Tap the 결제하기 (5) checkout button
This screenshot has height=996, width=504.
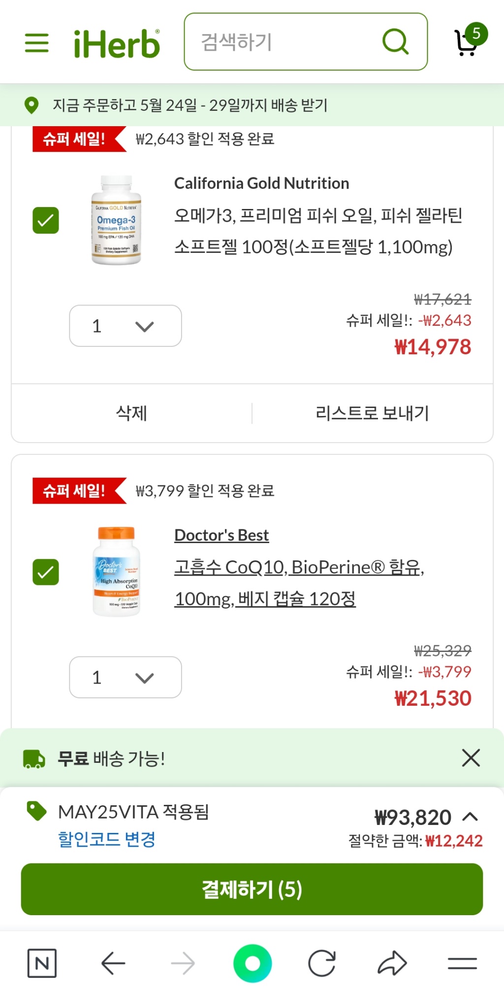tap(252, 889)
